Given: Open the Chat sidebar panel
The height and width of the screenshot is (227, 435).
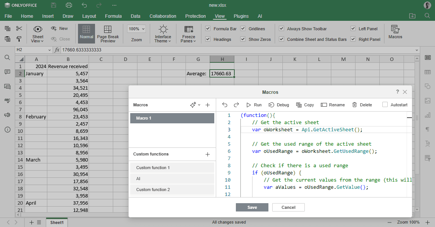Looking at the screenshot, I should click(8, 87).
